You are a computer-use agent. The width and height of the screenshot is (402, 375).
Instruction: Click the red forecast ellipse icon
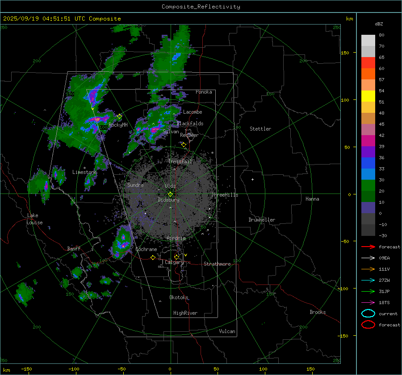click(x=368, y=325)
